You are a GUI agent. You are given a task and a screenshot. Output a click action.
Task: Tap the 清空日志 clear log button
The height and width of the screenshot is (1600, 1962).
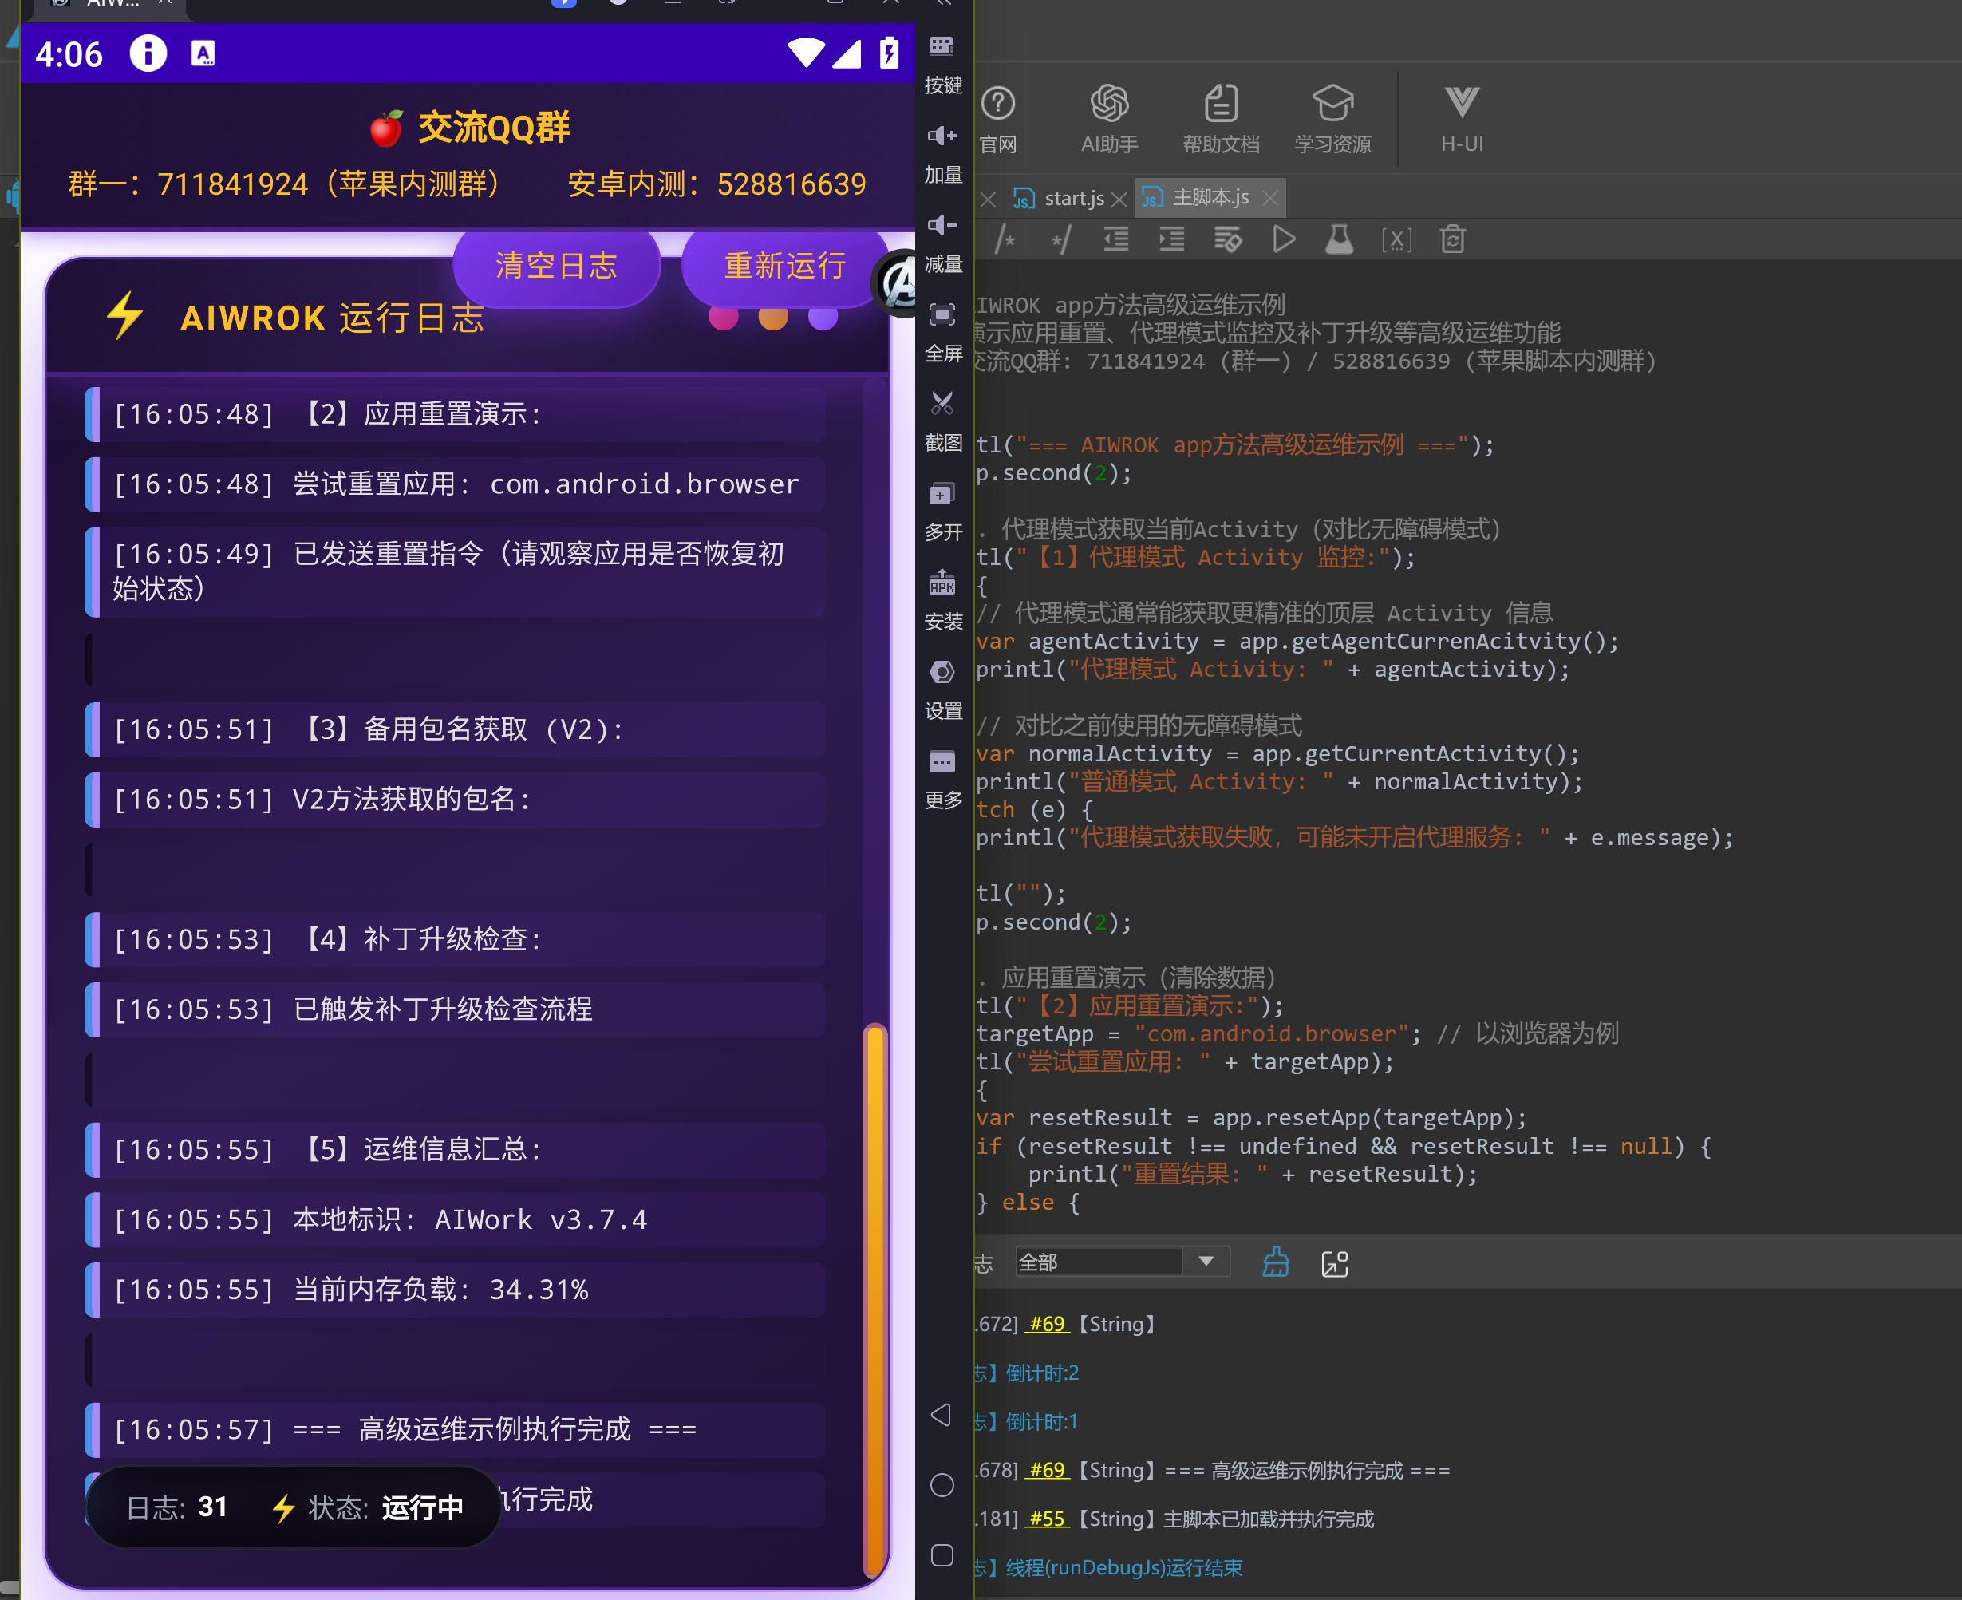[x=557, y=267]
